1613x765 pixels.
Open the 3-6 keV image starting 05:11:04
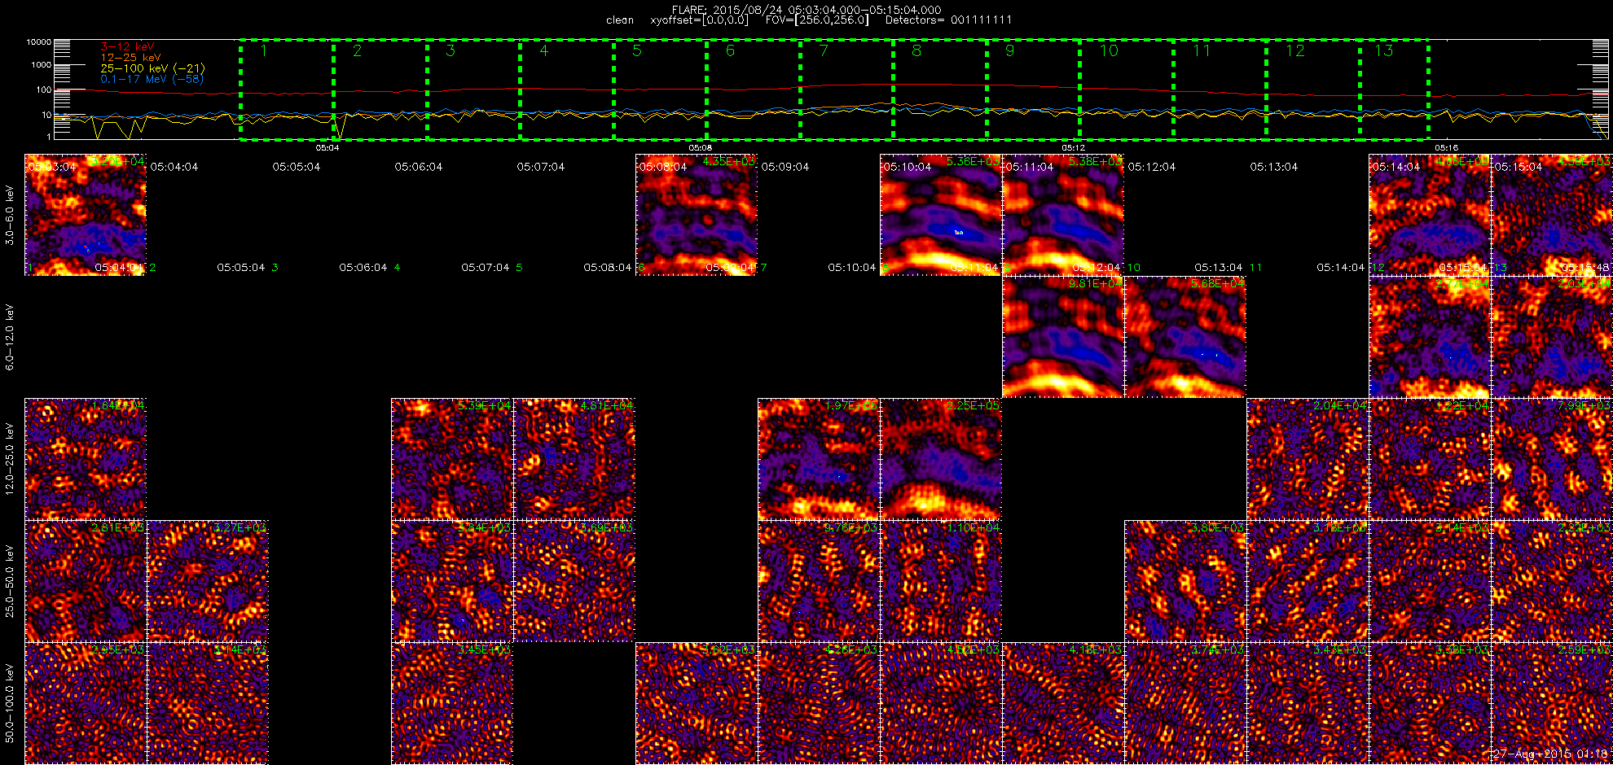1063,215
